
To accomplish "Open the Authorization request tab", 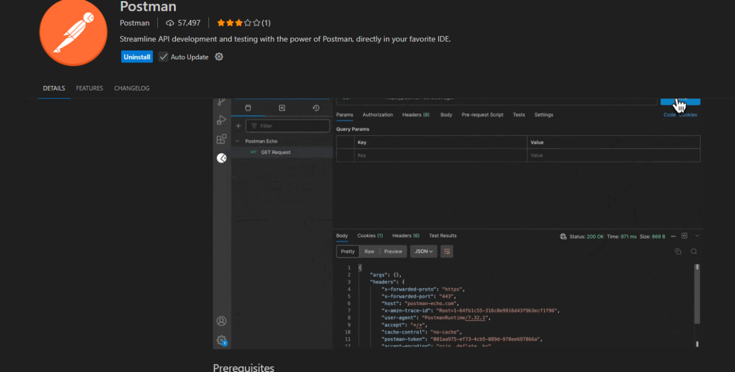I will 378,115.
